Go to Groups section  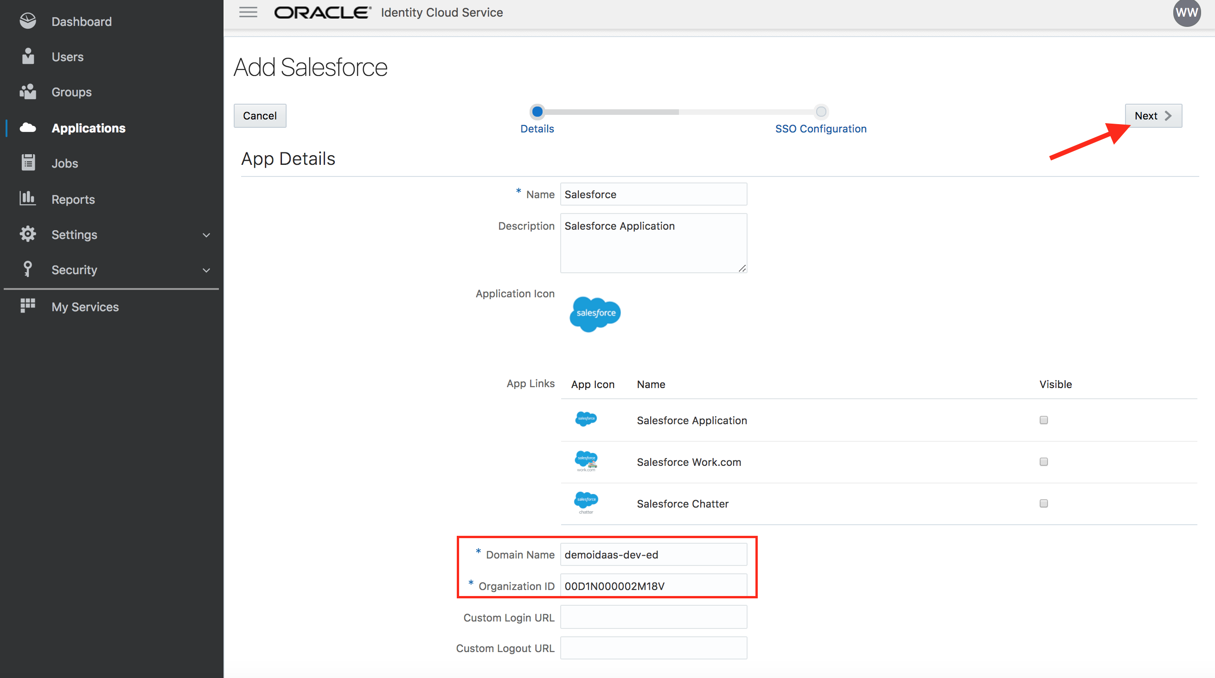72,92
